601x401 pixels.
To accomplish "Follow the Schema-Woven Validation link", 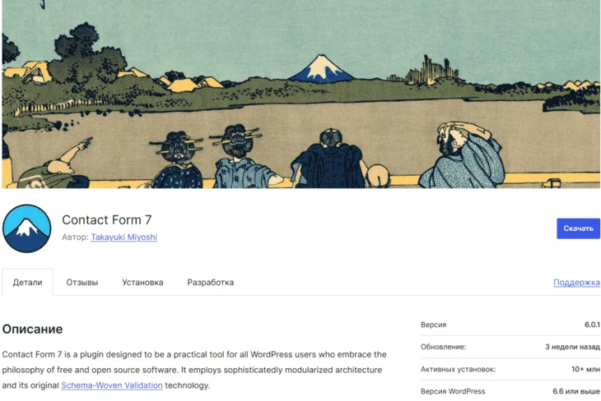I will point(112,385).
